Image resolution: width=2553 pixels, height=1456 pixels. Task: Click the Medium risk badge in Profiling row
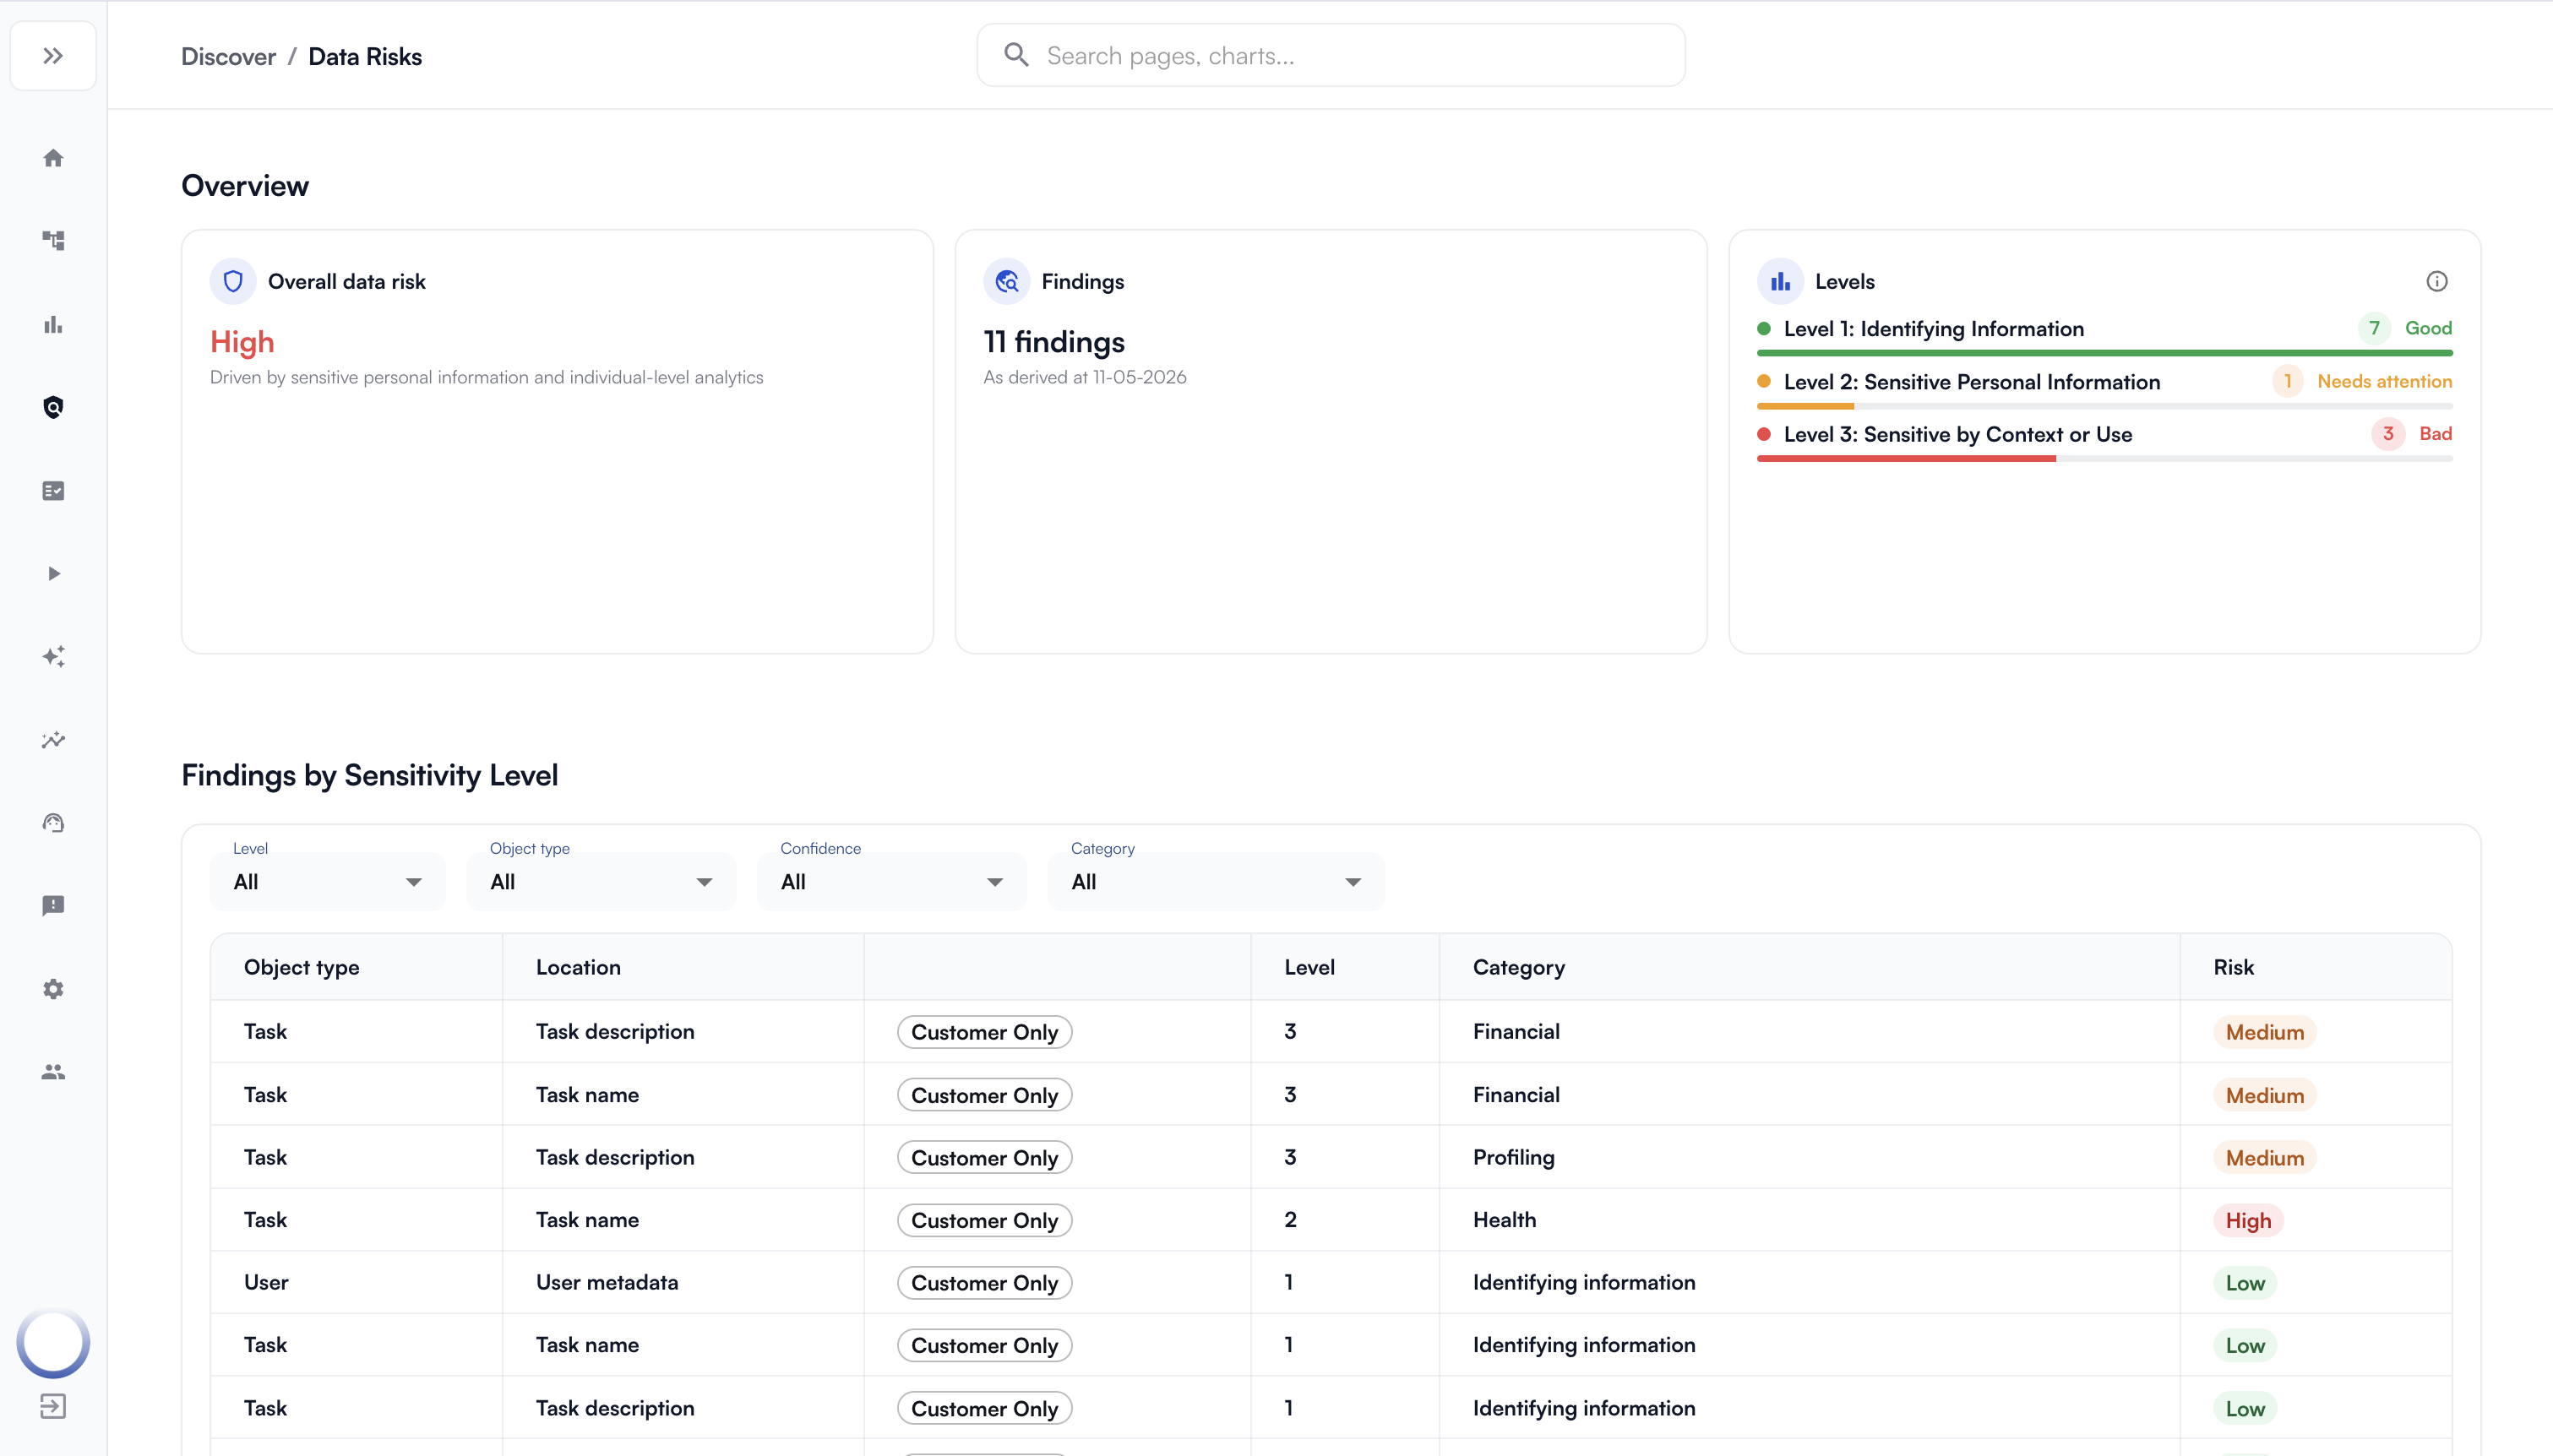(2264, 1157)
